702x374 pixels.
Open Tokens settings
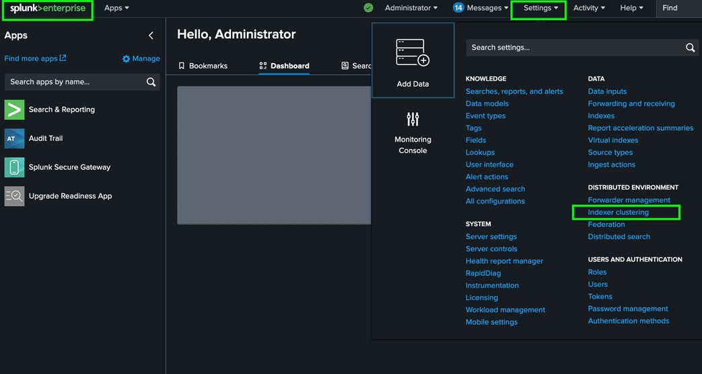(x=600, y=297)
